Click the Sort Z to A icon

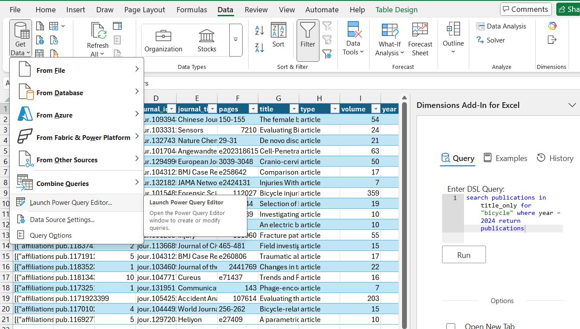click(260, 47)
